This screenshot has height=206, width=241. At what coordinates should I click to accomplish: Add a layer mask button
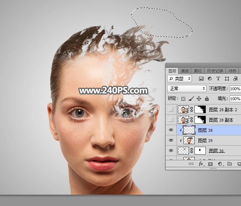(x=210, y=164)
